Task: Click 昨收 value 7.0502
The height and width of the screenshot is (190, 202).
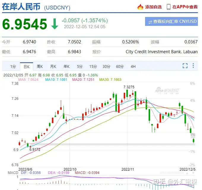Action: [74, 42]
